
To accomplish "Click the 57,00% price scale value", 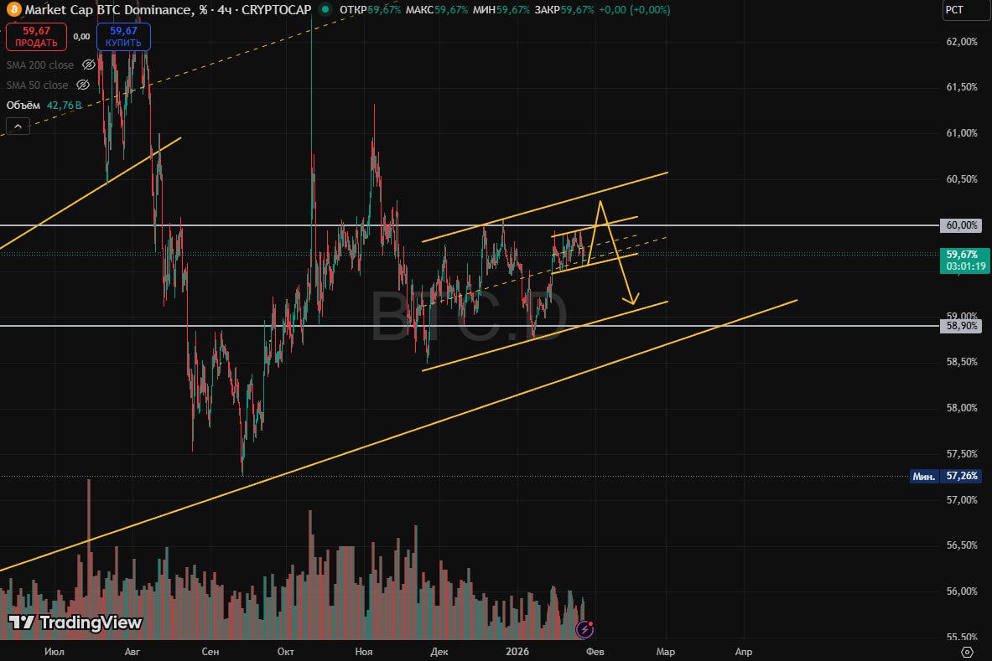I will (x=962, y=500).
